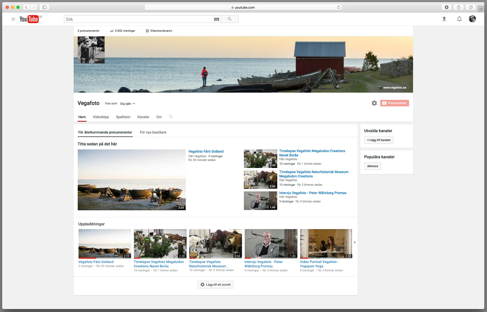Open the YouTube hamburger guide menu
Screen dimensions: 487x312
[13, 19]
